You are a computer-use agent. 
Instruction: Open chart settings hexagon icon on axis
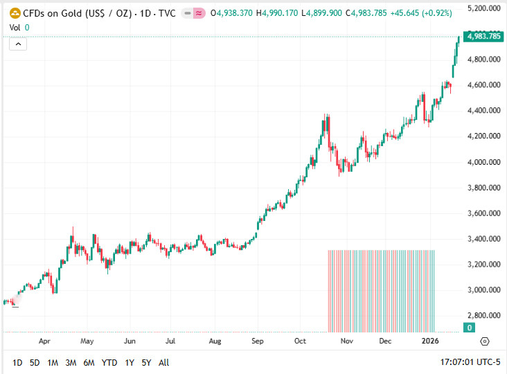click(484, 341)
